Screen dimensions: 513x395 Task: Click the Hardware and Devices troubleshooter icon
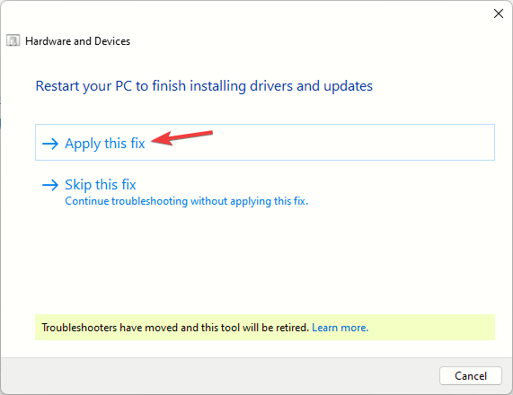13,41
